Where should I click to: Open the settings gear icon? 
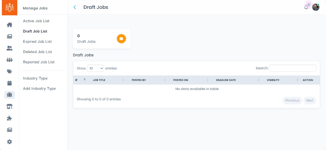coord(10,142)
